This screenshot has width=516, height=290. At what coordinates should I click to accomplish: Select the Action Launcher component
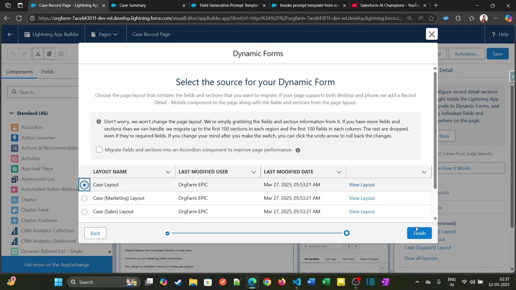coord(38,138)
